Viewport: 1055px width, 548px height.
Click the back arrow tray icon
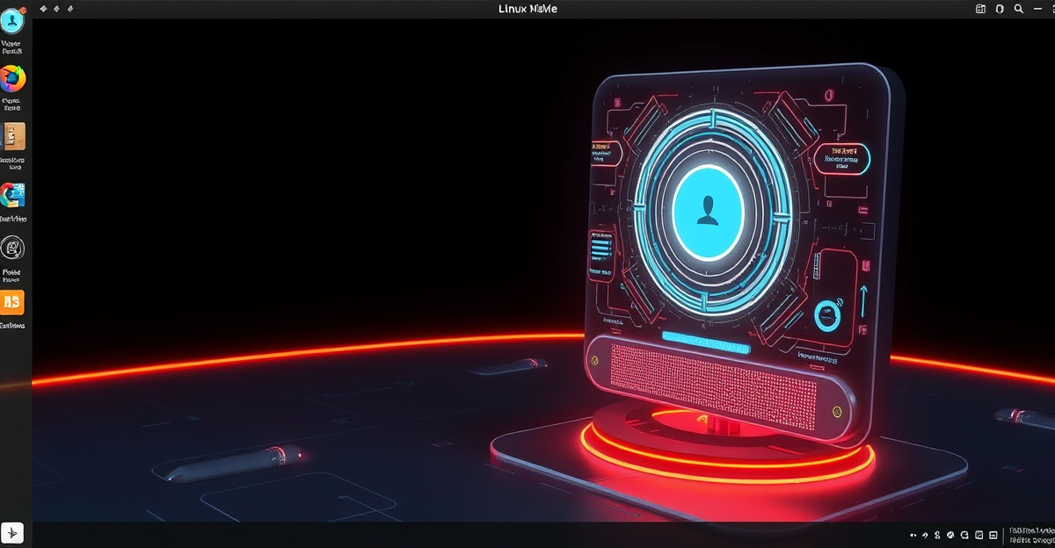913,535
